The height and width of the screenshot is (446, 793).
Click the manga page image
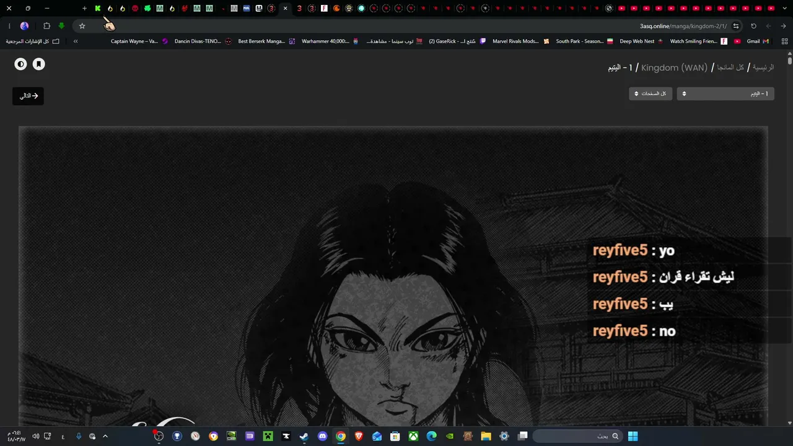393,277
